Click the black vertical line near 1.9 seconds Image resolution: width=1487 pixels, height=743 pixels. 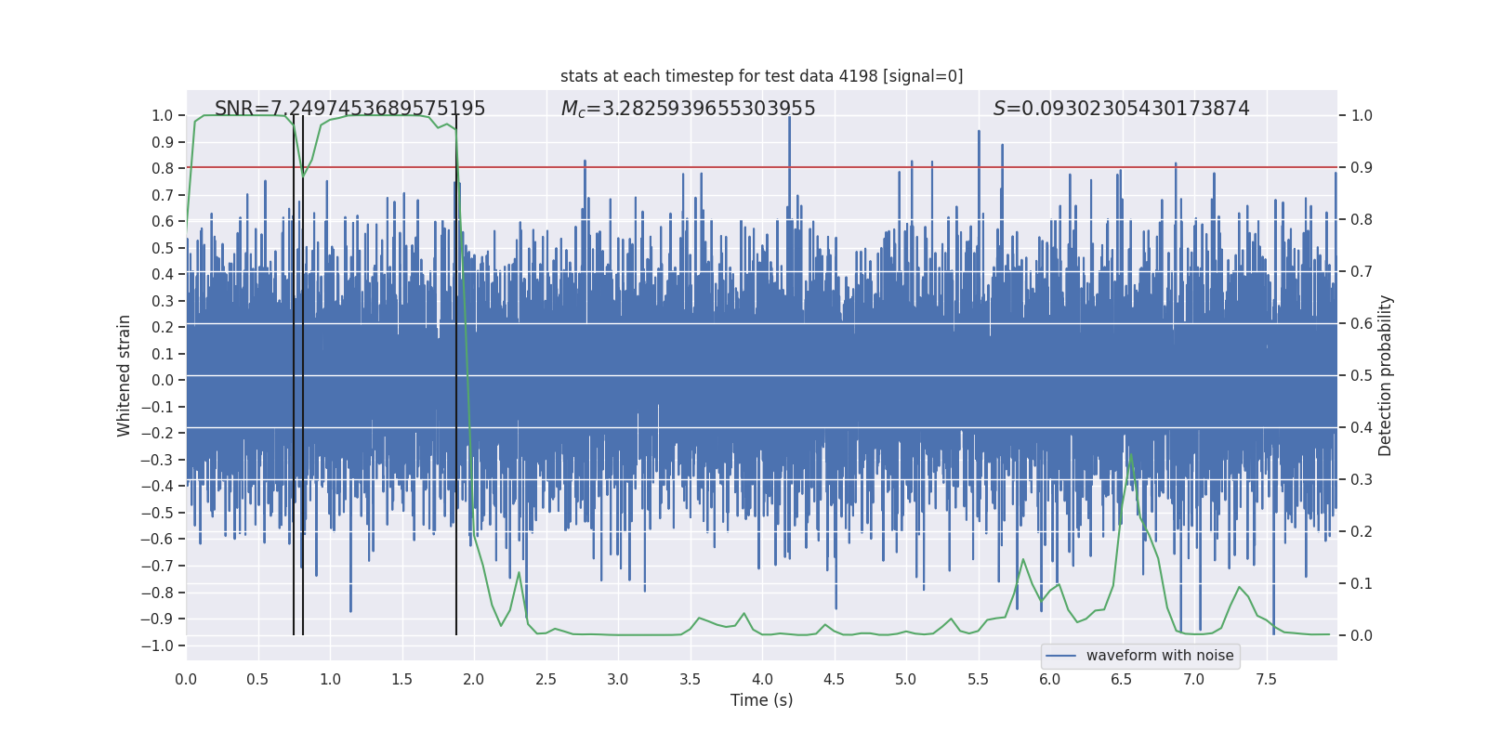point(456,371)
